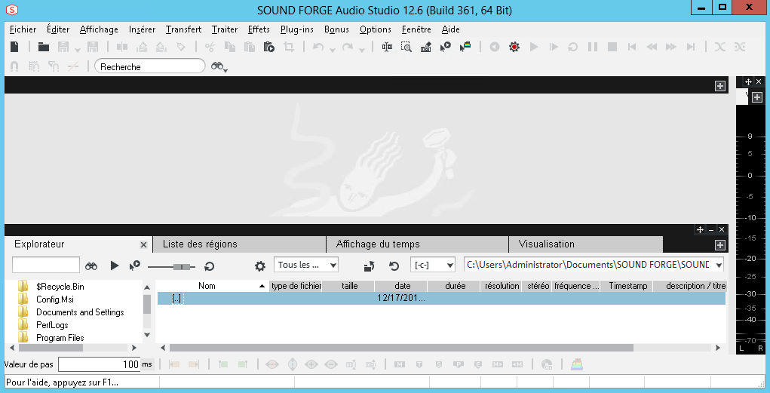Click the Redo arrow icon
This screenshot has width=770, height=393.
click(348, 47)
